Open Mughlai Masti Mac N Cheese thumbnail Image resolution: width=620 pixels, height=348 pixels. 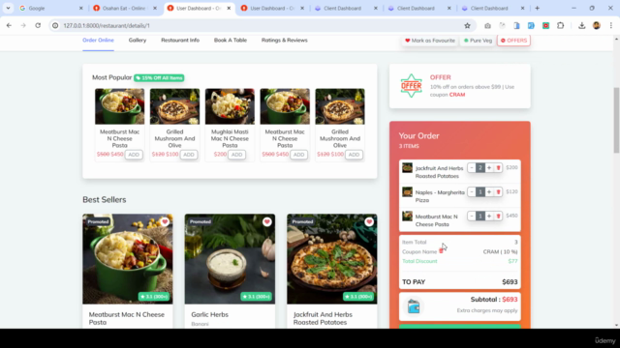click(230, 106)
